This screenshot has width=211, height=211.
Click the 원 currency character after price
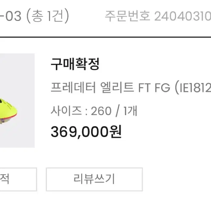point(115,132)
